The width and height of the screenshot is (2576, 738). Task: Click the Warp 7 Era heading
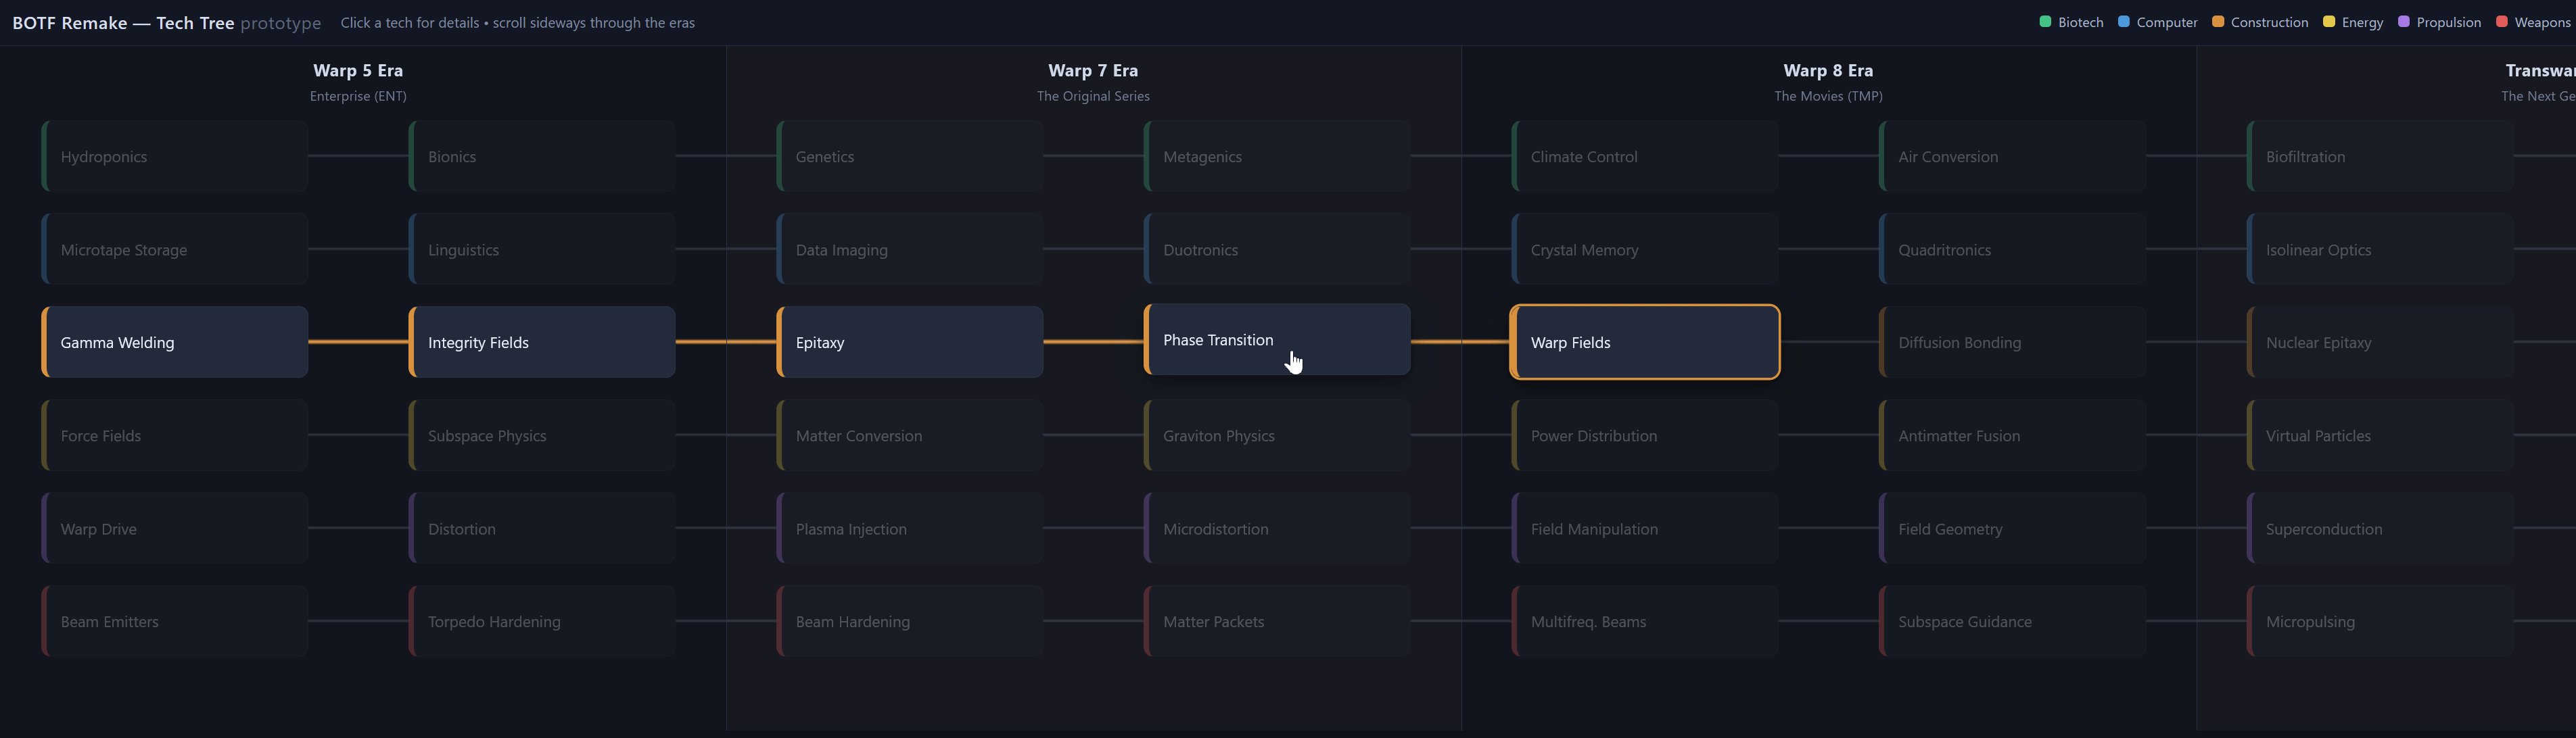point(1093,70)
